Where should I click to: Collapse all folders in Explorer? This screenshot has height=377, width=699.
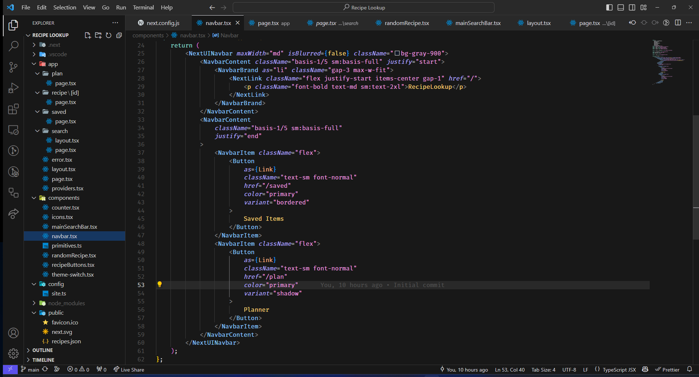(119, 35)
